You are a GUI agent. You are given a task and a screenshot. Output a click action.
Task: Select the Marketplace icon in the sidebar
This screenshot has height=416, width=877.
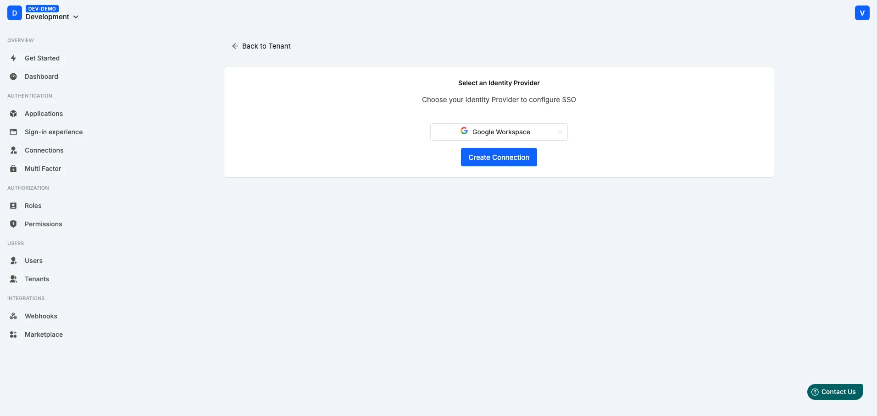pyautogui.click(x=13, y=334)
